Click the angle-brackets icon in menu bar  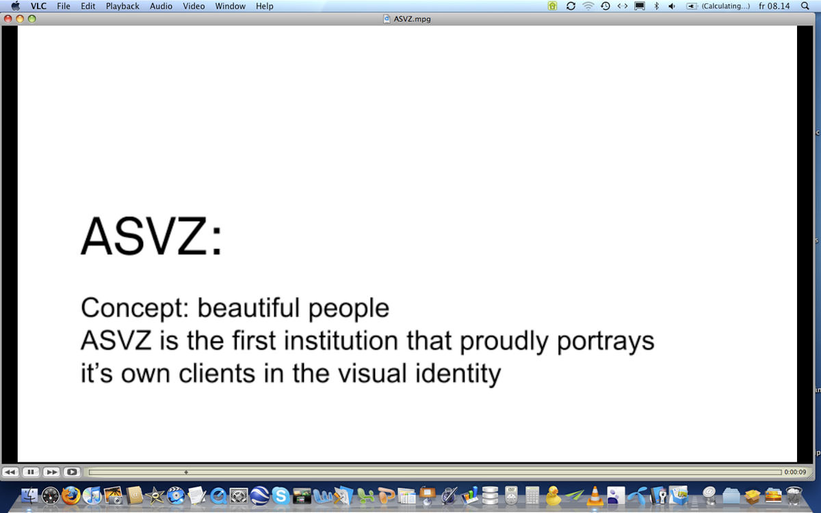pos(622,6)
